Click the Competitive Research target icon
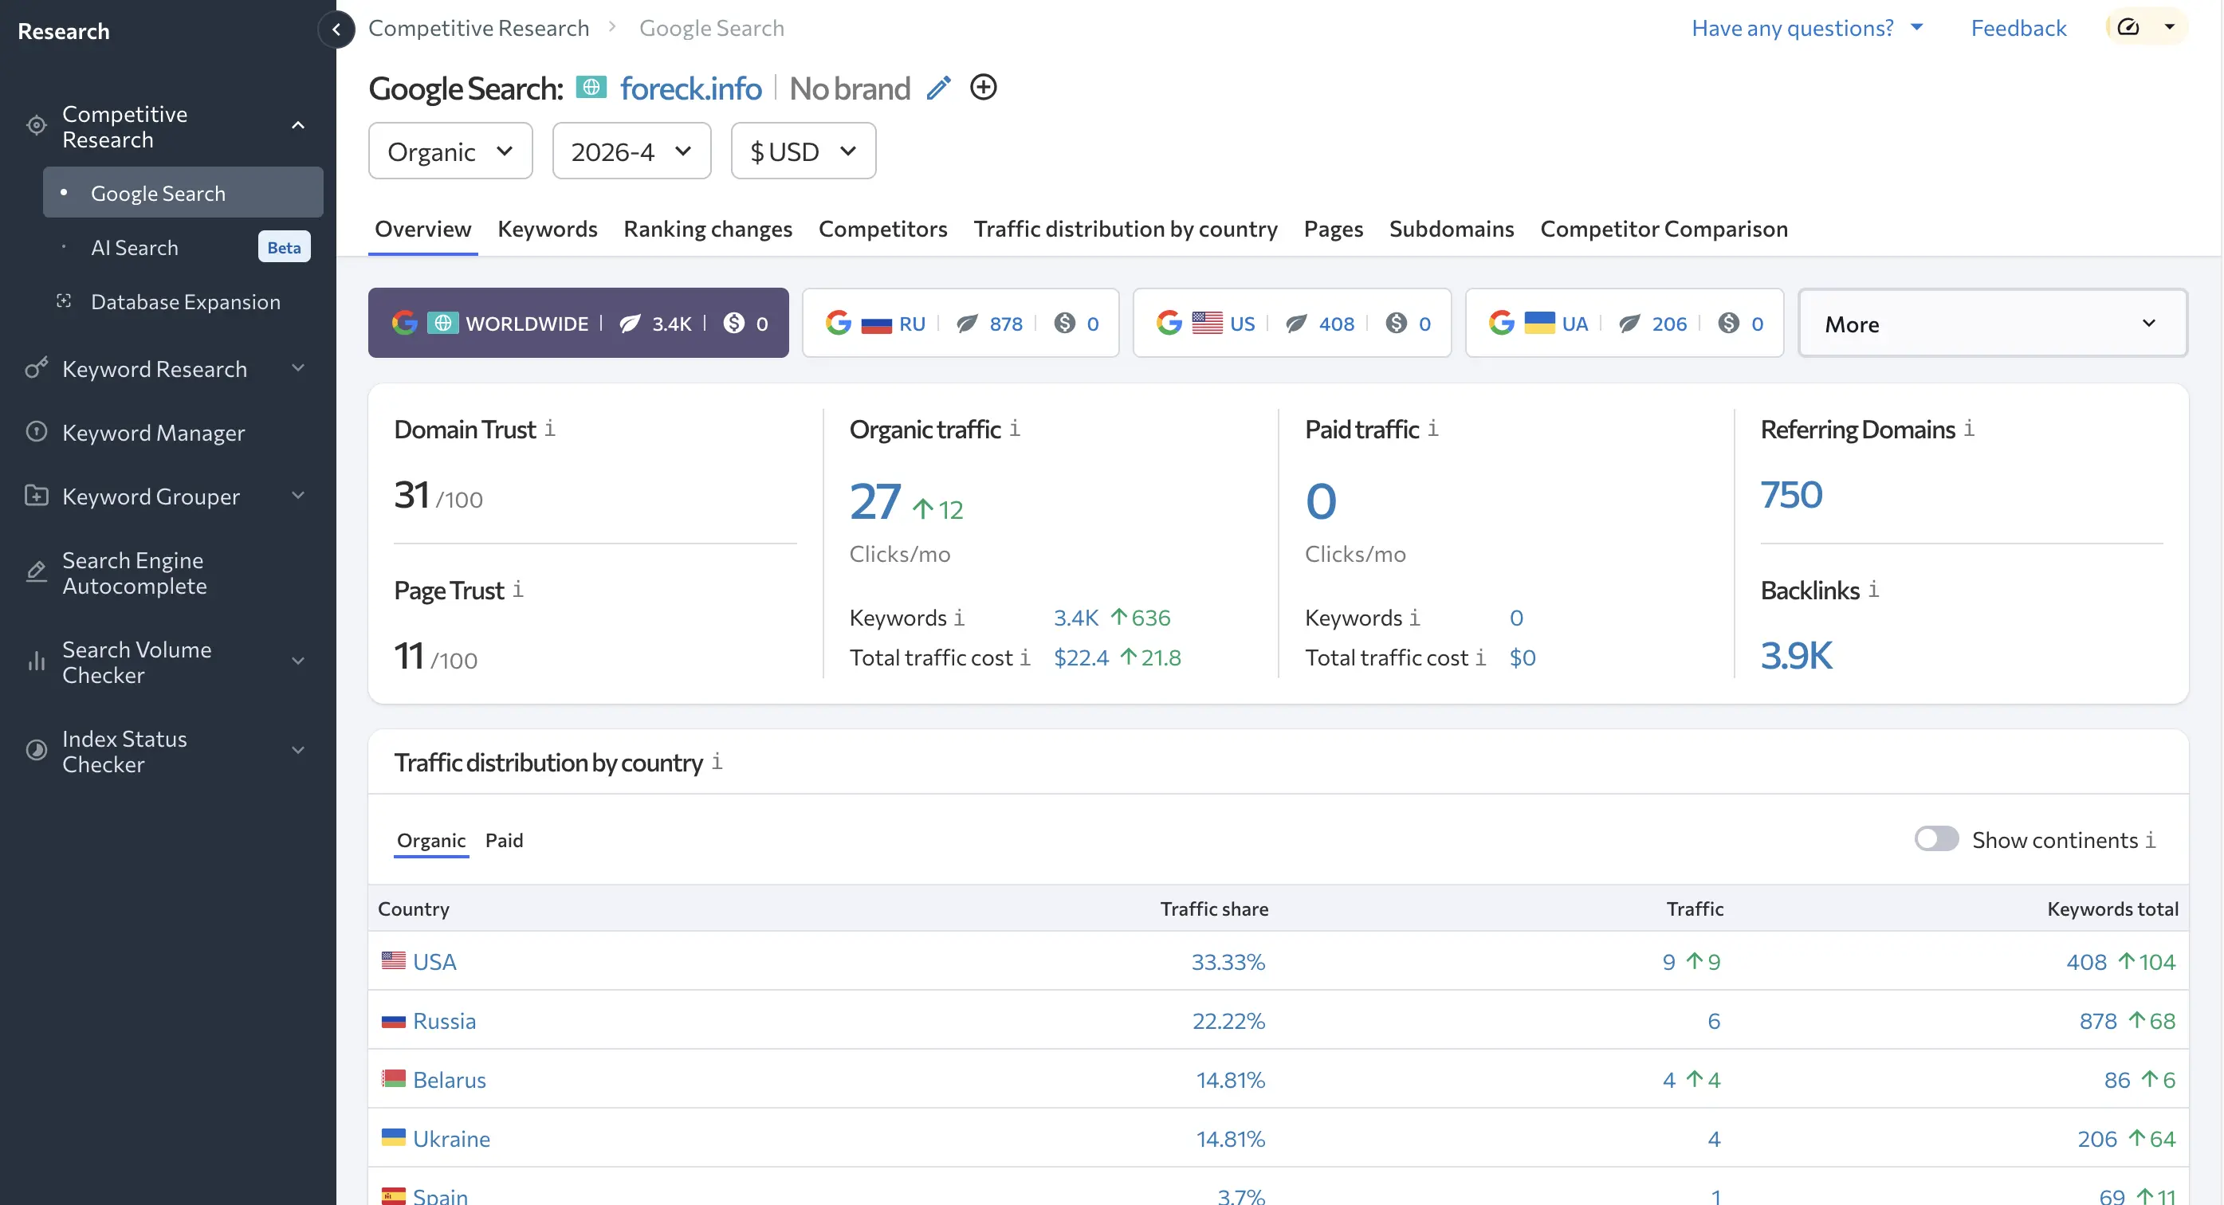This screenshot has width=2224, height=1205. tap(36, 126)
